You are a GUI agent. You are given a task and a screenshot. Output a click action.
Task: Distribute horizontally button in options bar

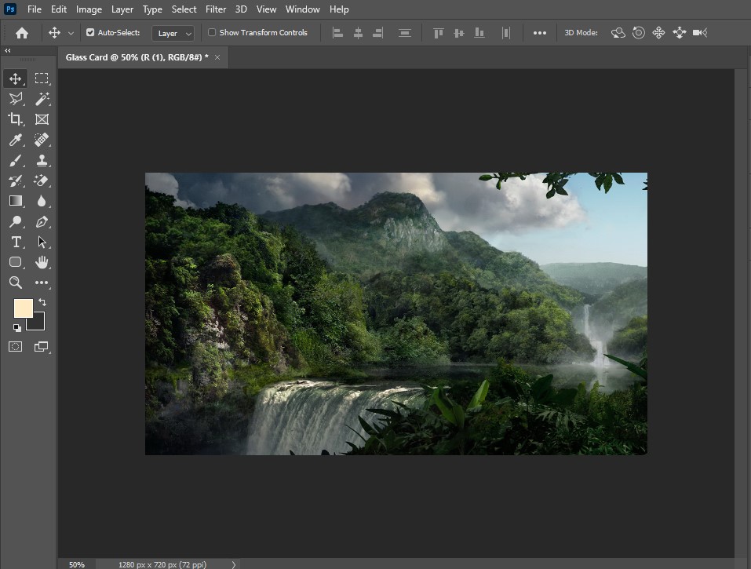pyautogui.click(x=506, y=33)
